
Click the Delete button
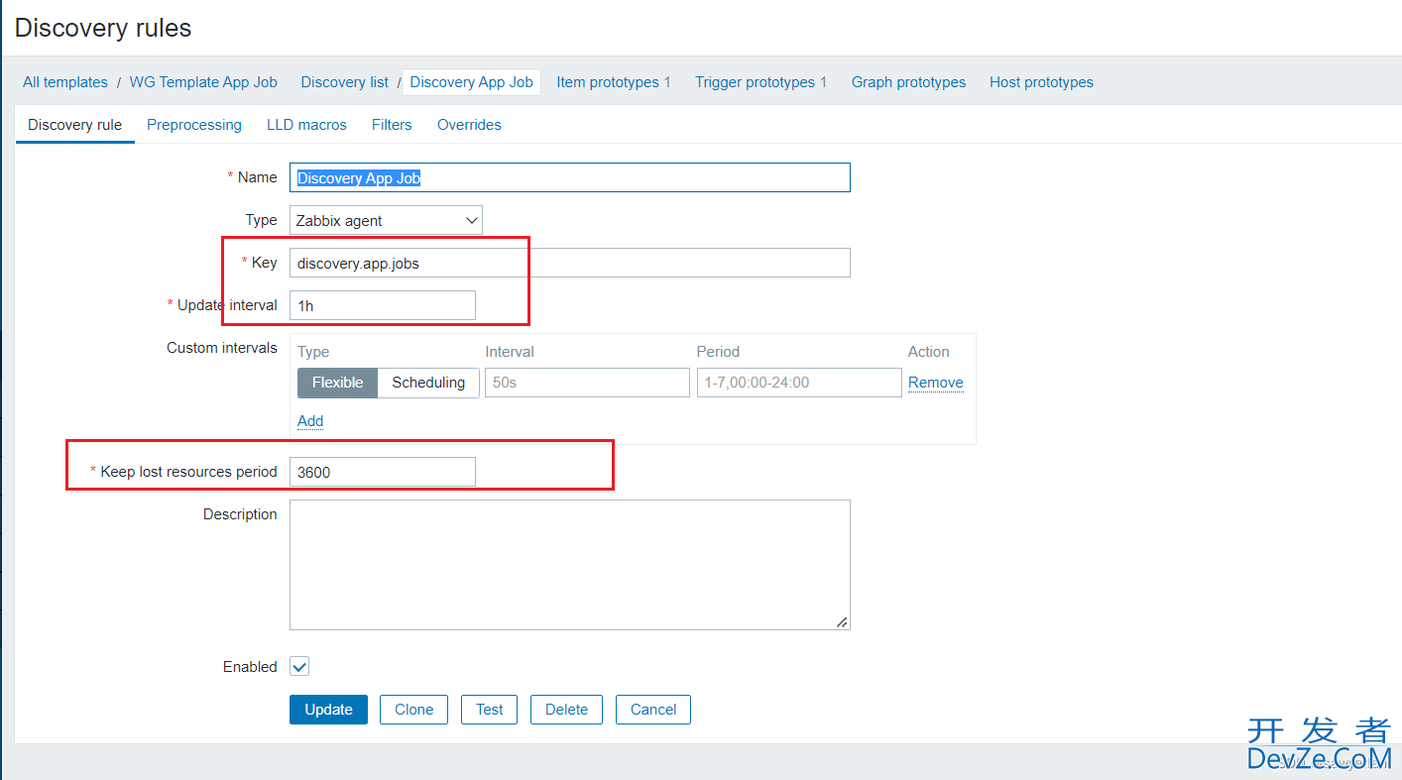[x=566, y=710]
